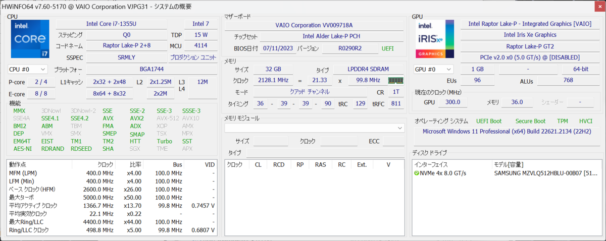
Task: Click the モデル[容量] column header
Action: pos(509,164)
